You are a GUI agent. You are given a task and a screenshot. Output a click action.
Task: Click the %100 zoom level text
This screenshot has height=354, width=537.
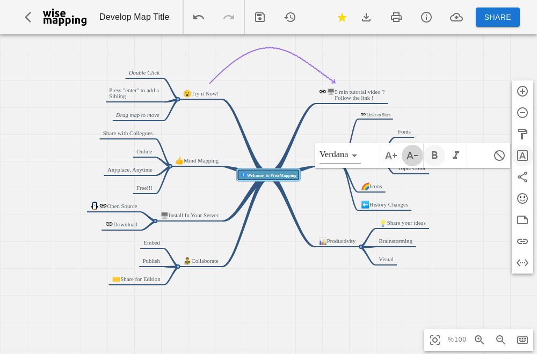(457, 340)
